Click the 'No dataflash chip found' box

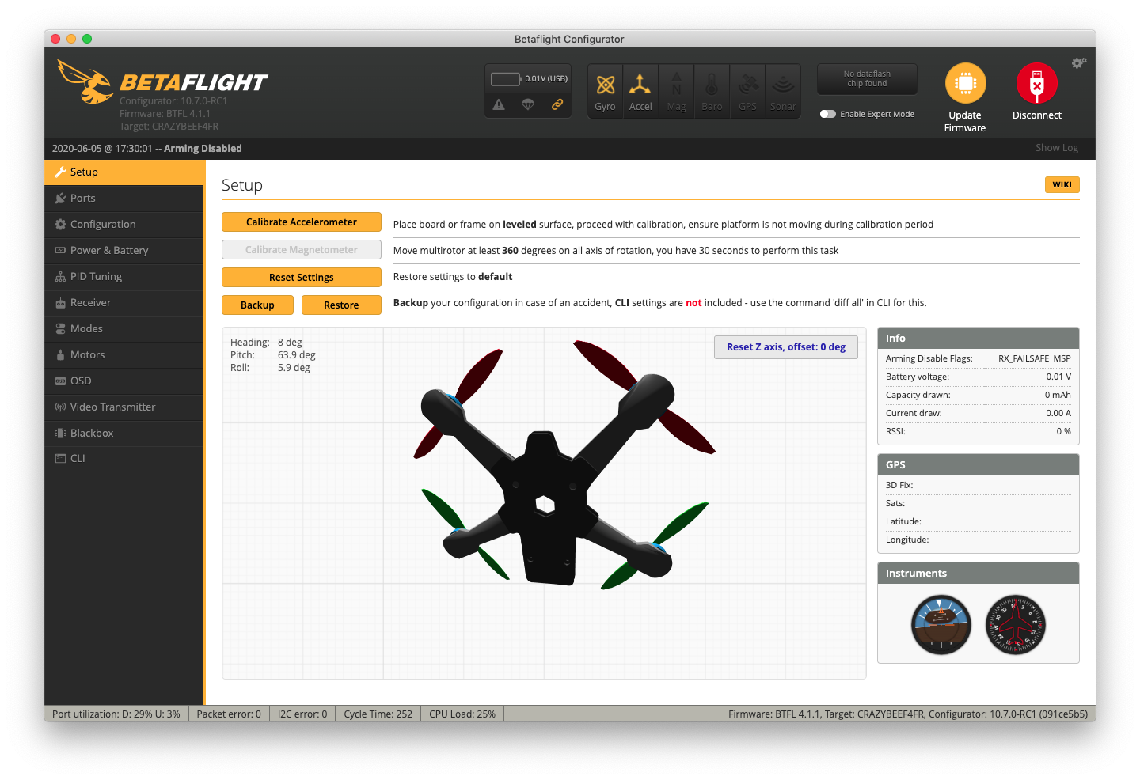pos(867,79)
